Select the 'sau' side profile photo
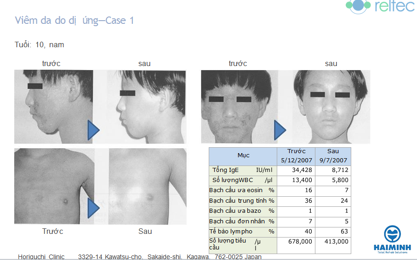The image size is (417, 260). click(147, 107)
